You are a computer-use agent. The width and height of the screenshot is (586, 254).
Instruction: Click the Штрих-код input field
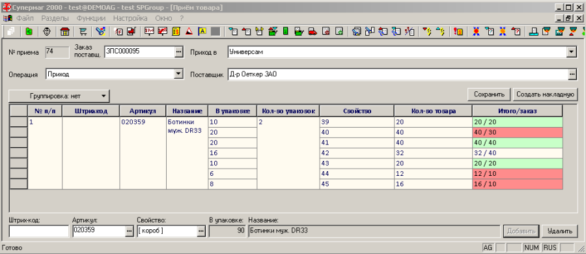pos(39,231)
